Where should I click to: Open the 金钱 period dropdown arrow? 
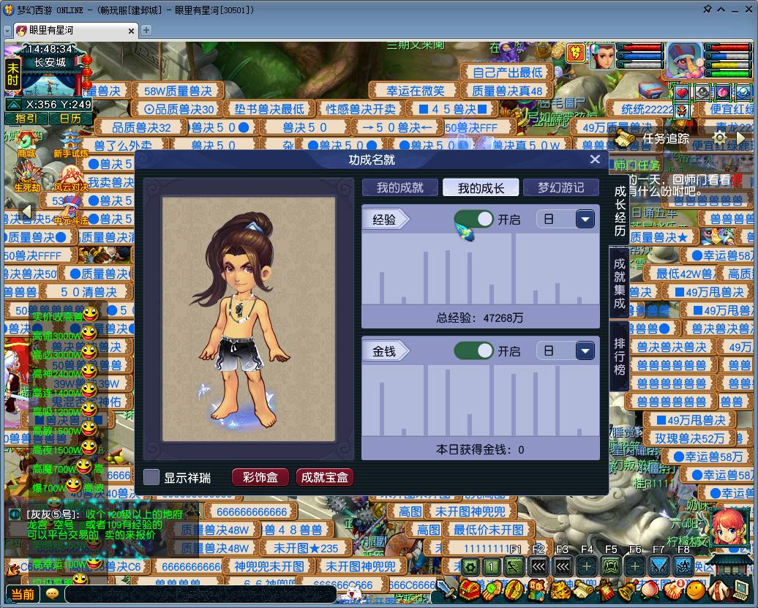pyautogui.click(x=585, y=351)
